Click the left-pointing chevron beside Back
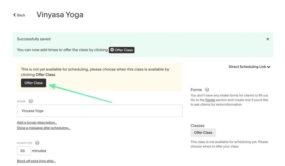Viewport: 285px width, 166px height. point(14,15)
